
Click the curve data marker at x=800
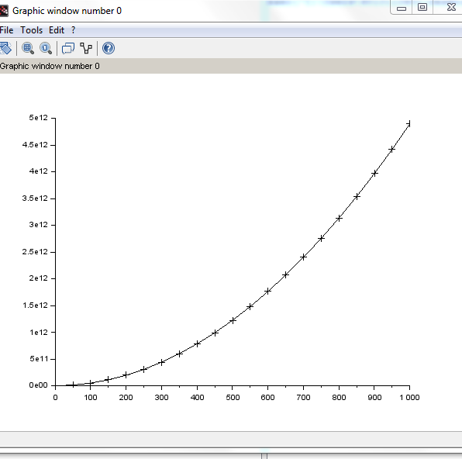[x=339, y=218]
